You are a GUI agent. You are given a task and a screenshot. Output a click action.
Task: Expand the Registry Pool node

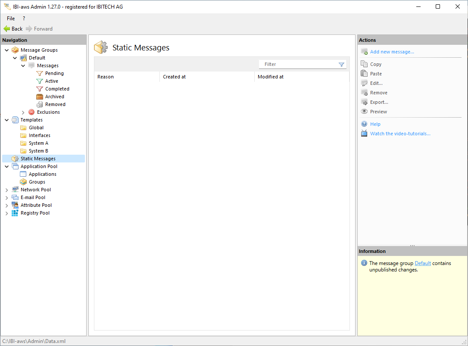click(x=7, y=213)
